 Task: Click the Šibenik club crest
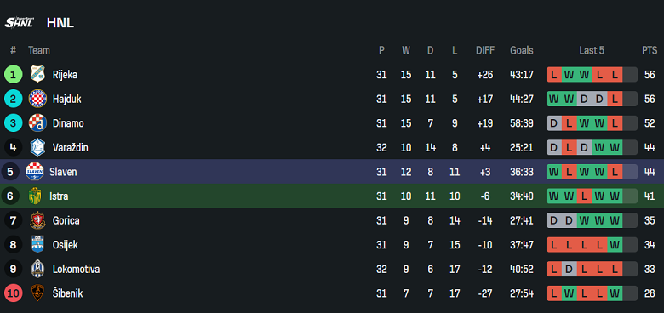[x=37, y=293]
